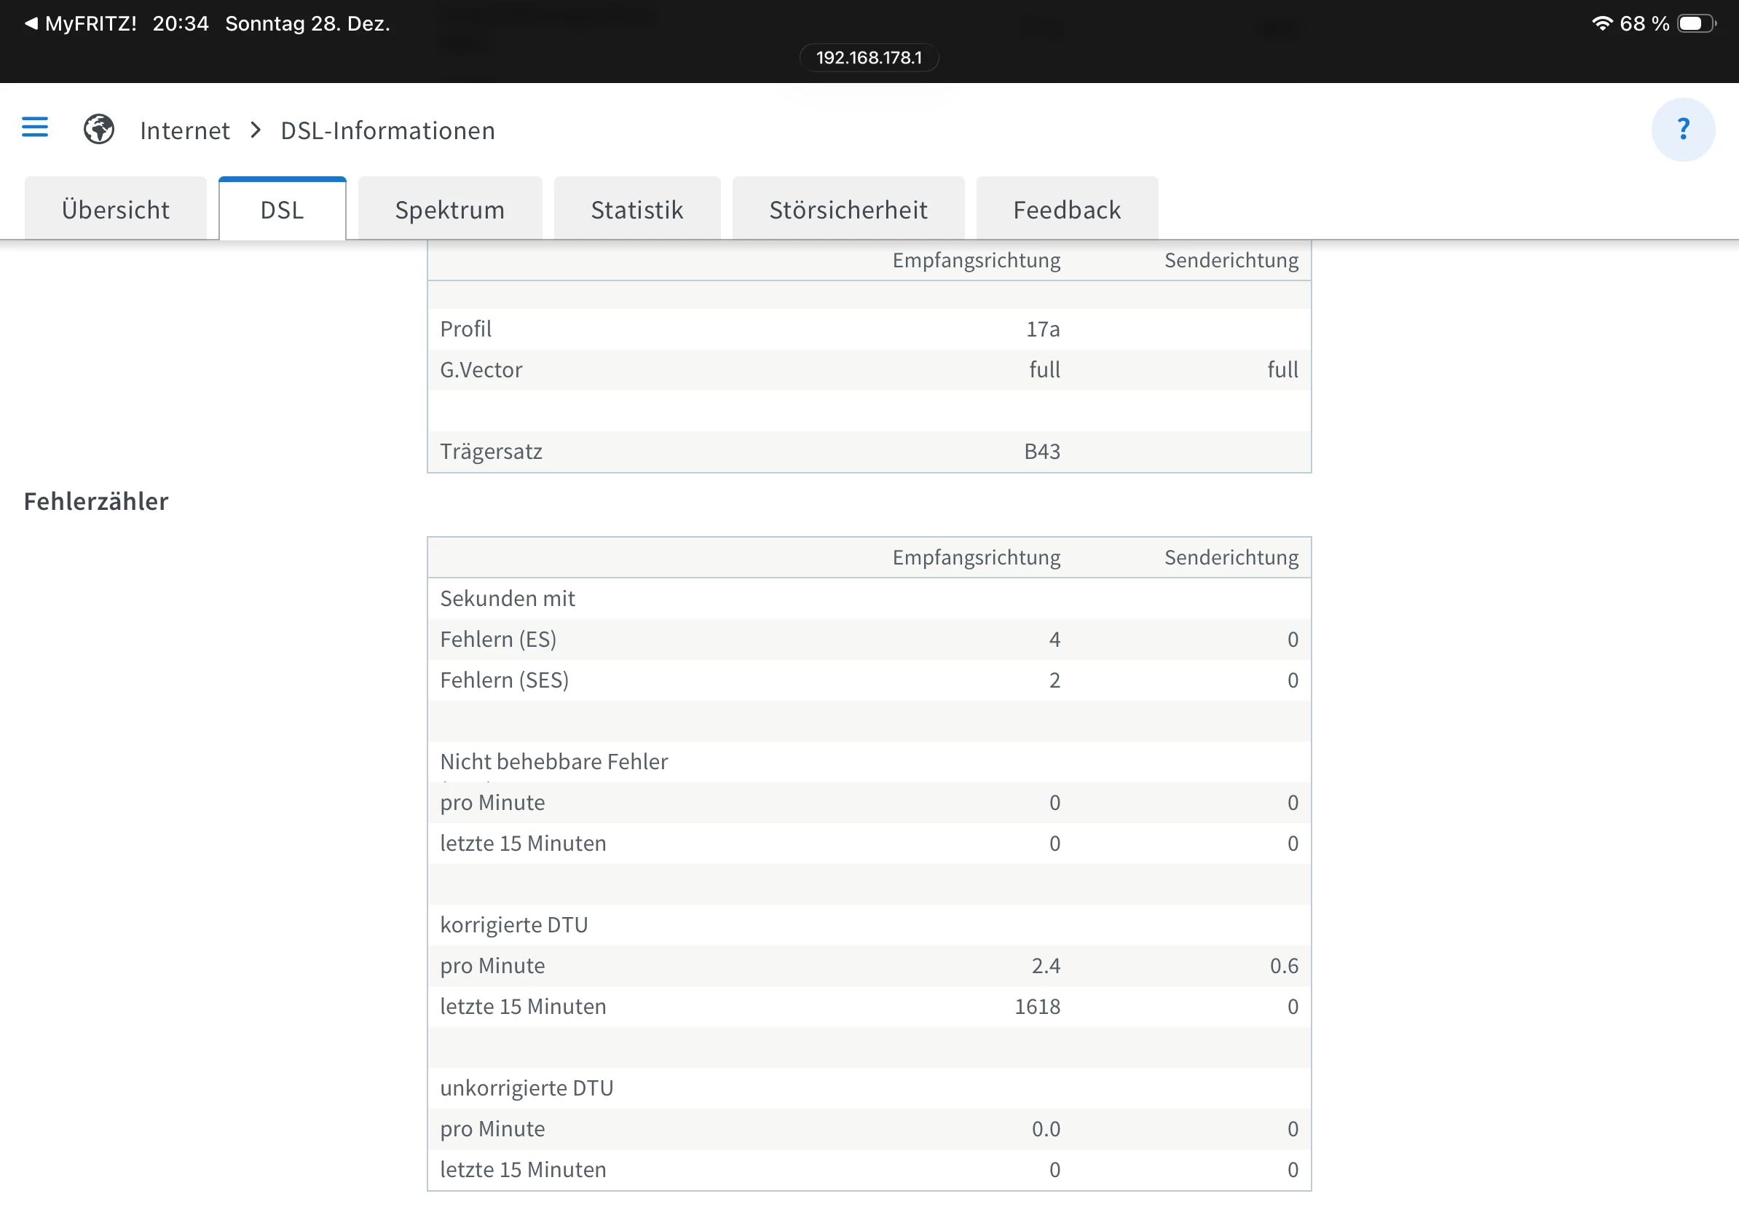
Task: Tap the battery indicator icon
Action: pos(1695,23)
